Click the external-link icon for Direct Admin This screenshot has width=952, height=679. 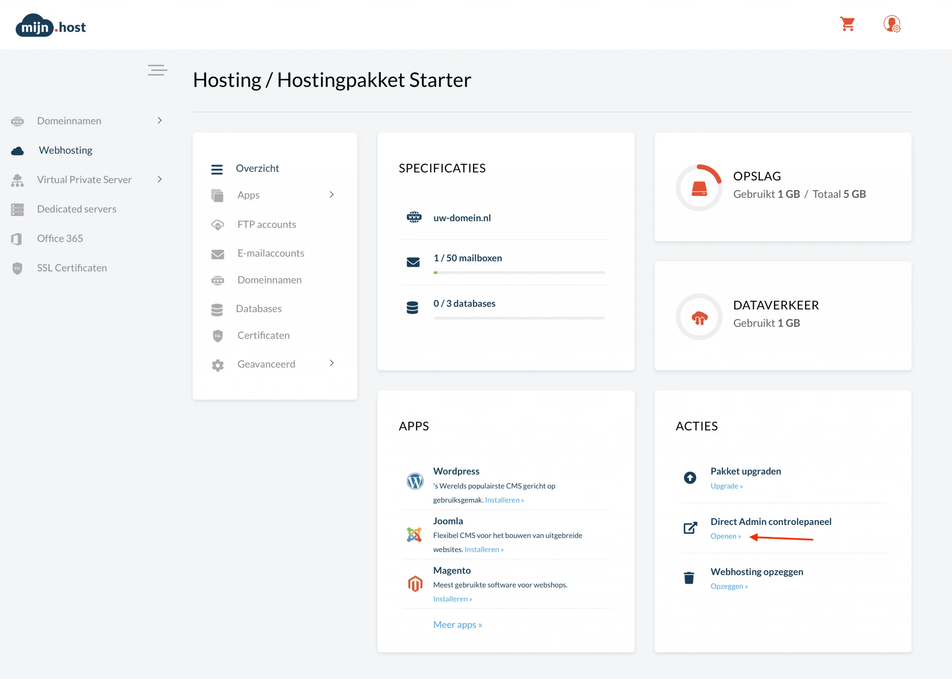coord(690,528)
